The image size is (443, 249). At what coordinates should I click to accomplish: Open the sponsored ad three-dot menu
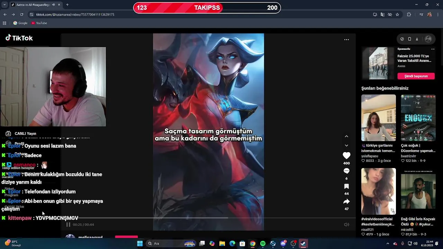click(433, 49)
